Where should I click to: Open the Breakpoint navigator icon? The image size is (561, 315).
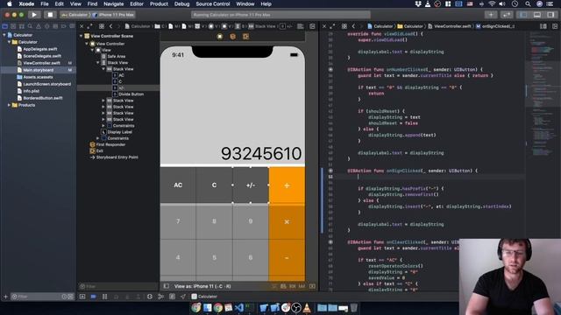[64, 26]
